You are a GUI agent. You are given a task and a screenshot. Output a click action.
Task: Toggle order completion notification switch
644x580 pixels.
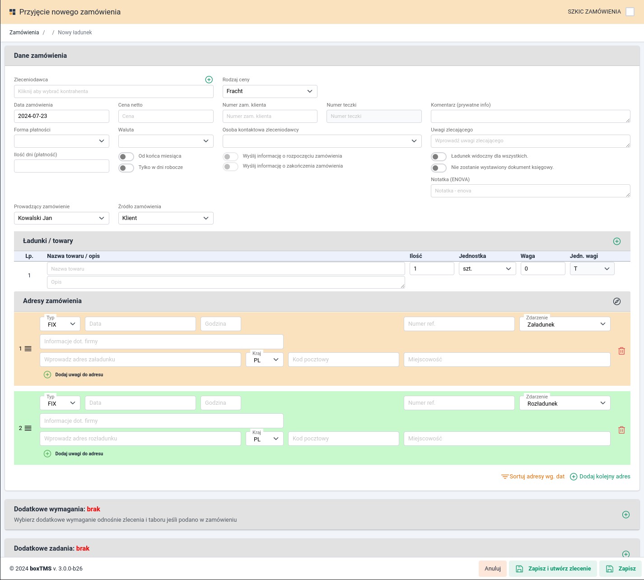[230, 167]
